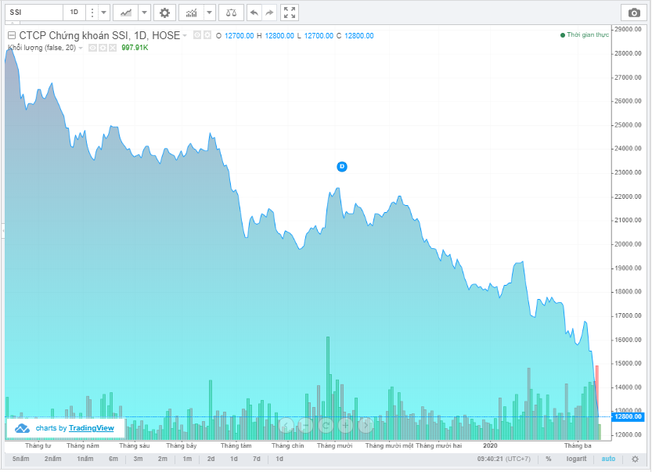Image resolution: width=652 pixels, height=472 pixels.
Task: Select the 5năm time range
Action: (x=21, y=459)
